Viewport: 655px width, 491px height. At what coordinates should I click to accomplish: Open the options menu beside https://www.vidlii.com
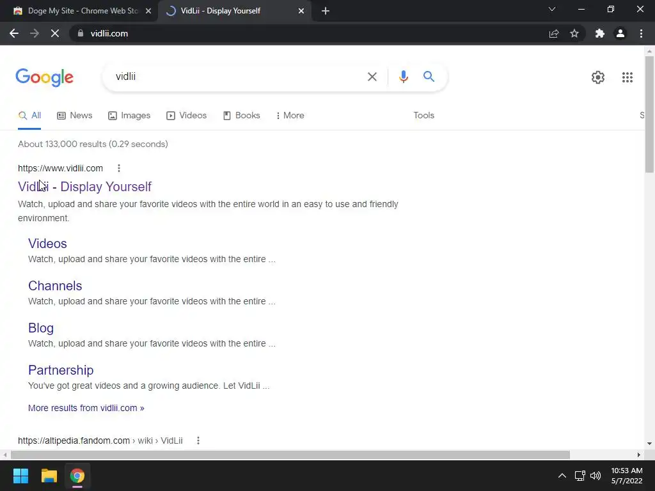[x=119, y=168]
